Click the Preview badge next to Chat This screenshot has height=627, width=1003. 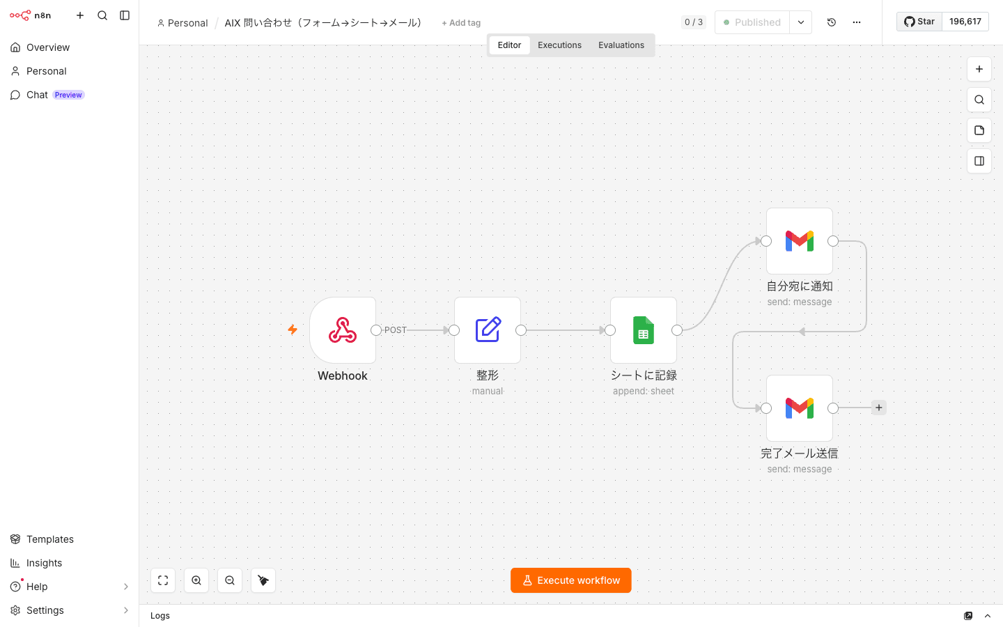tap(68, 95)
